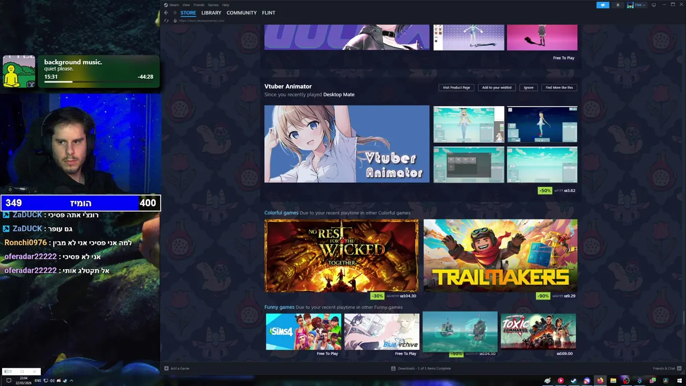Go back with the Steam back arrow
The height and width of the screenshot is (386, 686).
pyautogui.click(x=166, y=13)
